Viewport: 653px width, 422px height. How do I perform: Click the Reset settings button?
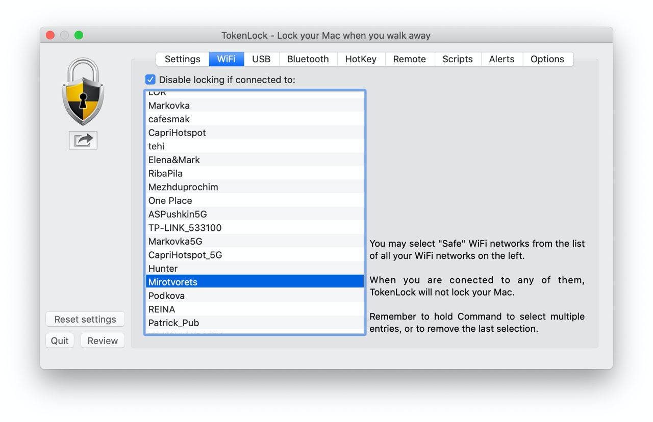[85, 320]
